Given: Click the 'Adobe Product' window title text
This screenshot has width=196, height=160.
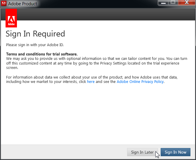Looking at the screenshot, I should pyautogui.click(x=23, y=4).
